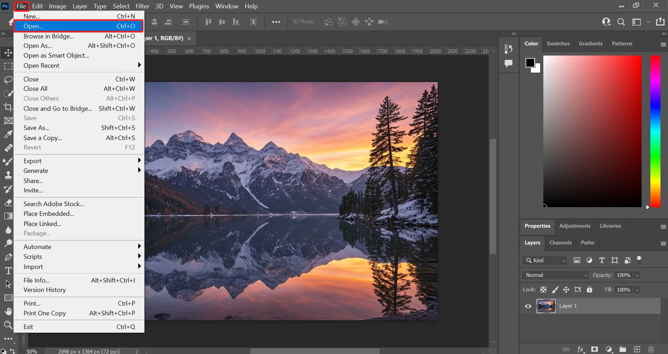Switch to the Channels tab
The height and width of the screenshot is (354, 668).
tap(560, 242)
